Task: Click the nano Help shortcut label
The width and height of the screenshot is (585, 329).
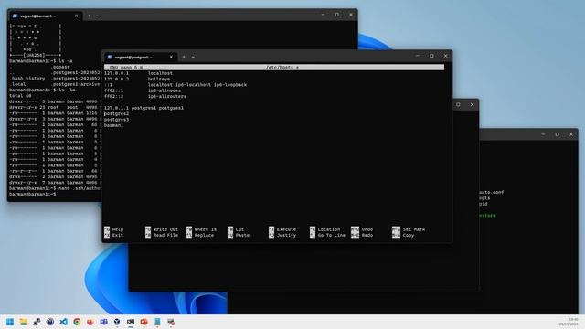Action: tap(118, 229)
